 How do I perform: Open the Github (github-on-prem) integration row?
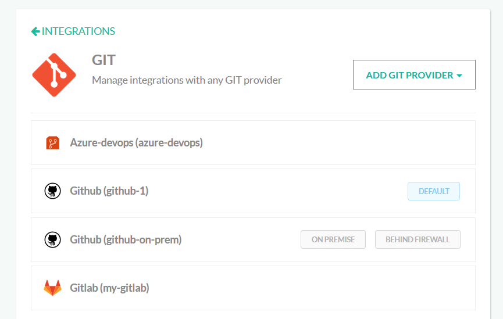click(x=253, y=239)
